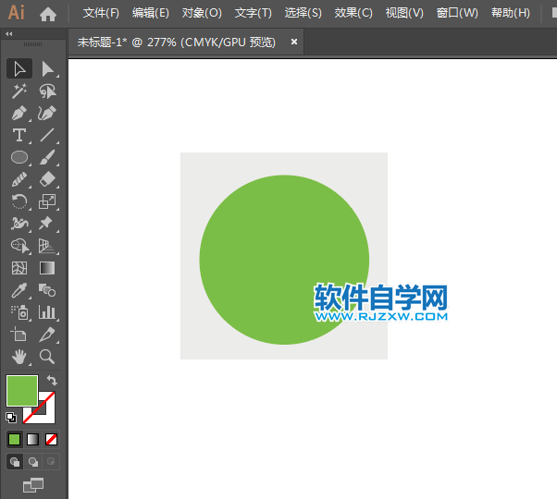Image resolution: width=557 pixels, height=499 pixels.
Task: Select the Magic Wand tool
Action: pos(19,91)
